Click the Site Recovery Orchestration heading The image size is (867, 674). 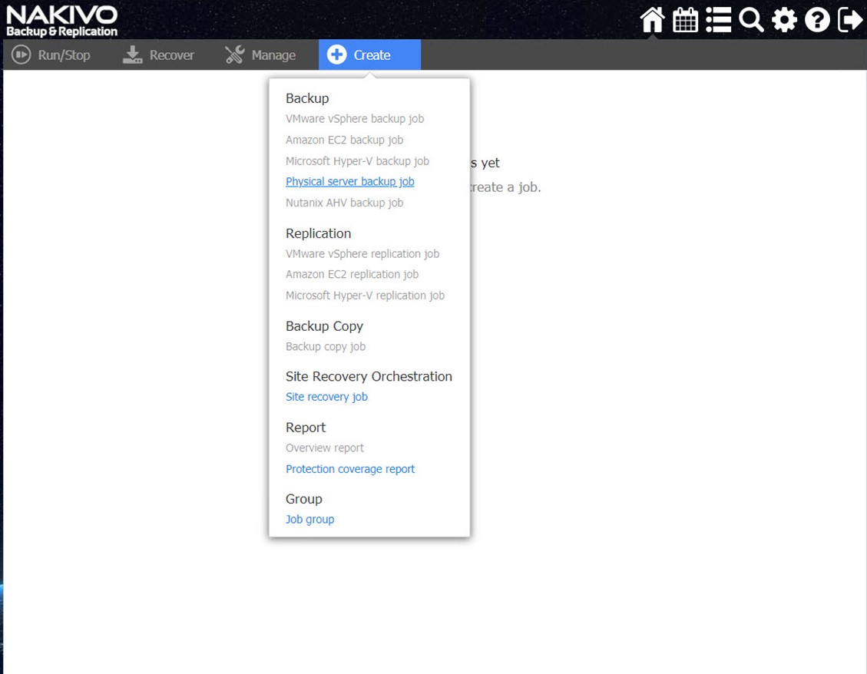[369, 376]
